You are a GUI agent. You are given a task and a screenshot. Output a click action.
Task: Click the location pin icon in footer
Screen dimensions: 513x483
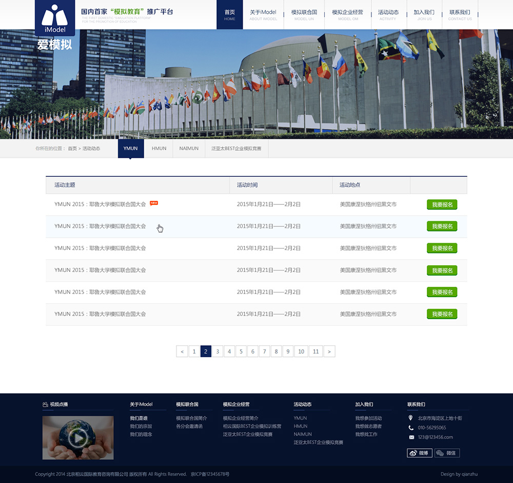(411, 418)
